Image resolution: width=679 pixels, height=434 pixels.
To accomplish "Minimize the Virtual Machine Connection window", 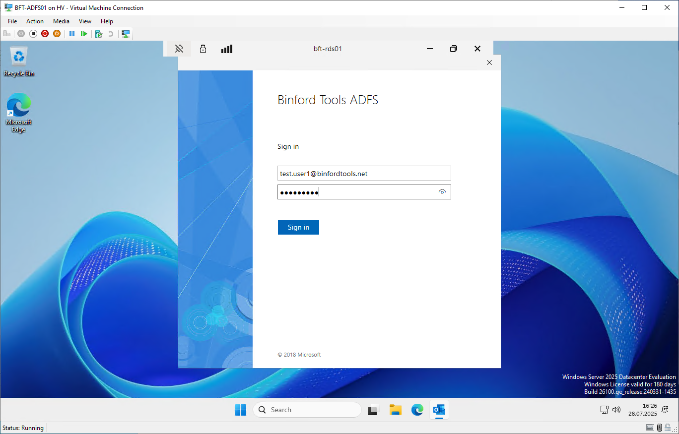I will click(x=622, y=7).
